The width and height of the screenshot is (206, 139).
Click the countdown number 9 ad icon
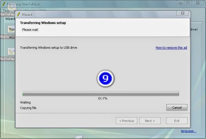105,78
